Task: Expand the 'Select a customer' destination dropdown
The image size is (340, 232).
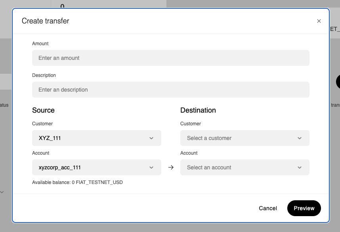Action: pyautogui.click(x=244, y=138)
